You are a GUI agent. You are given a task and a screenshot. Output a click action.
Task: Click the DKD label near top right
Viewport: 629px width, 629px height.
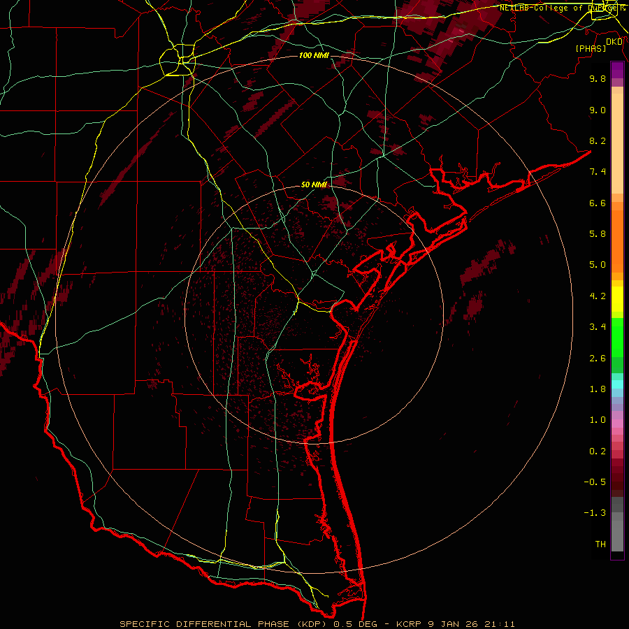tap(614, 42)
